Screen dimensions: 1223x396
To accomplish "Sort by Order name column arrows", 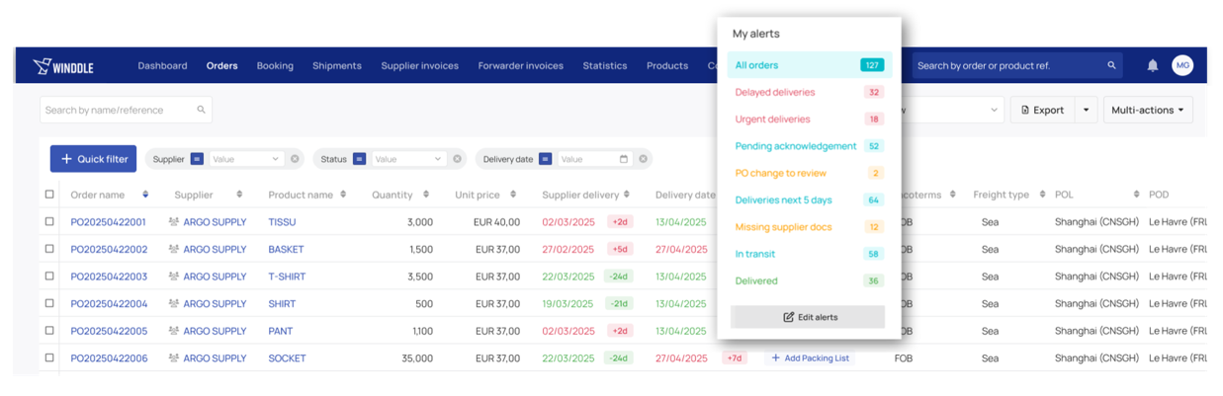I will coord(146,195).
